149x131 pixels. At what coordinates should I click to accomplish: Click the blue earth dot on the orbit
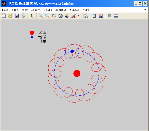72,51
